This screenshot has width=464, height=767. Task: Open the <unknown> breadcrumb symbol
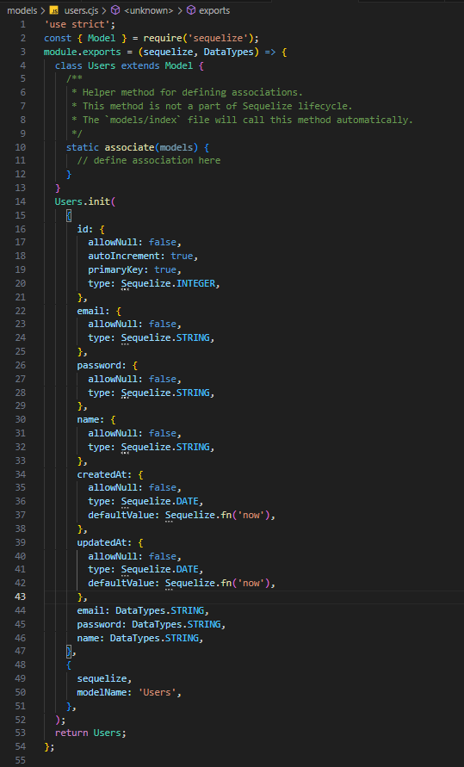[x=149, y=10]
